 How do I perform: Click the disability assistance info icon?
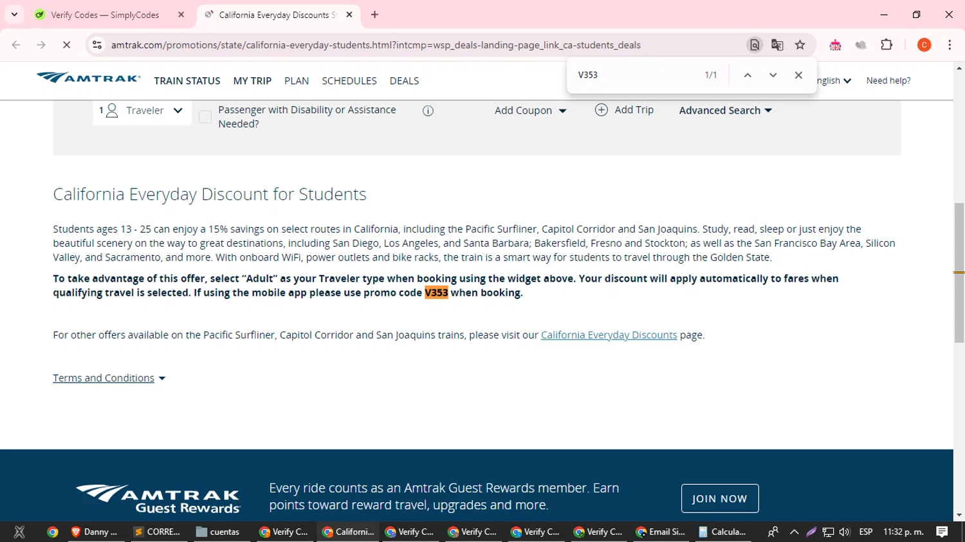(428, 111)
